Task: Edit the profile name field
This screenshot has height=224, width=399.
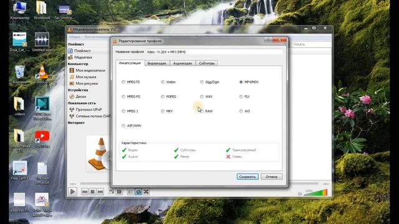Action: 214,52
